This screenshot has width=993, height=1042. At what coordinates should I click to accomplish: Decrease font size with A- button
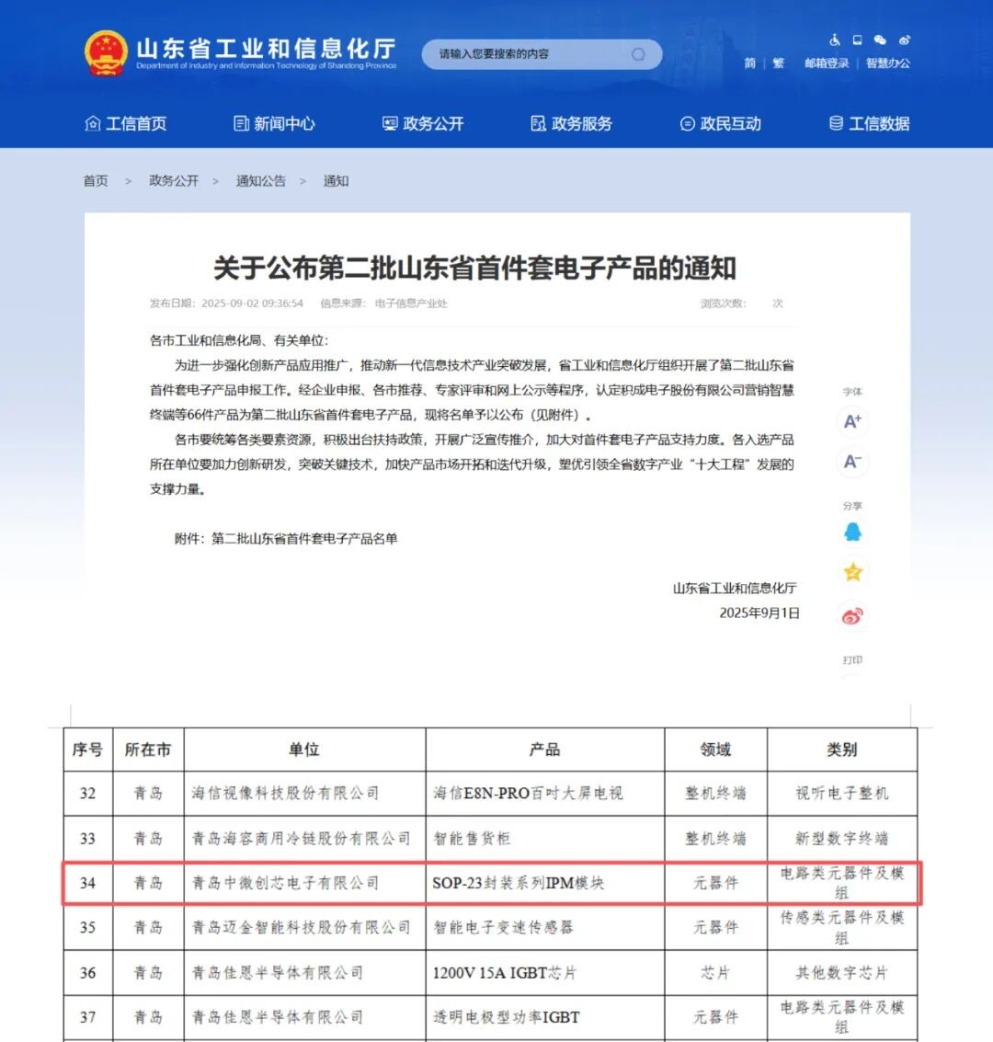click(852, 462)
